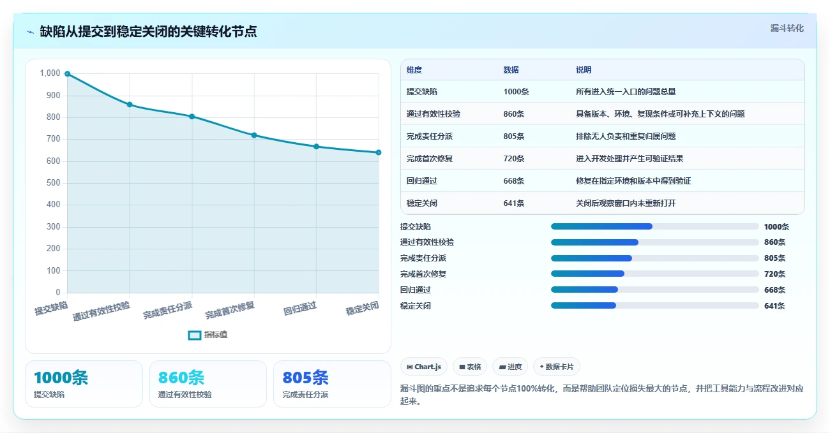Click 关闭后观察窗口内未重新打开 description
The image size is (830, 433).
pos(626,203)
